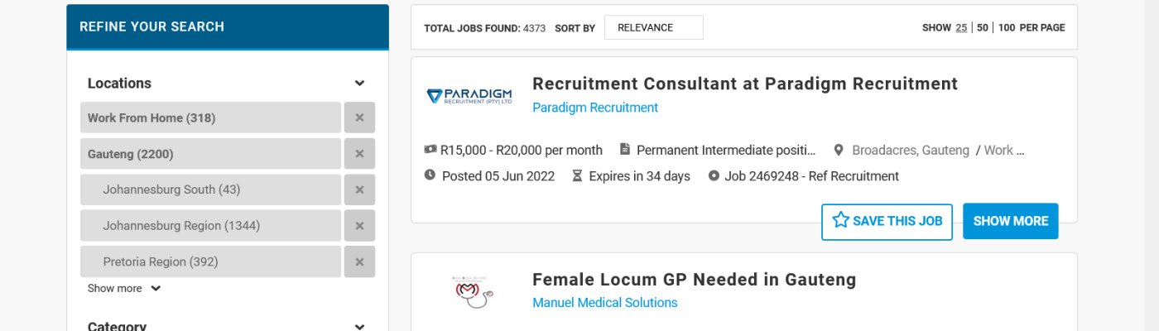Expand Show more locations
The height and width of the screenshot is (331, 1159).
tap(124, 289)
